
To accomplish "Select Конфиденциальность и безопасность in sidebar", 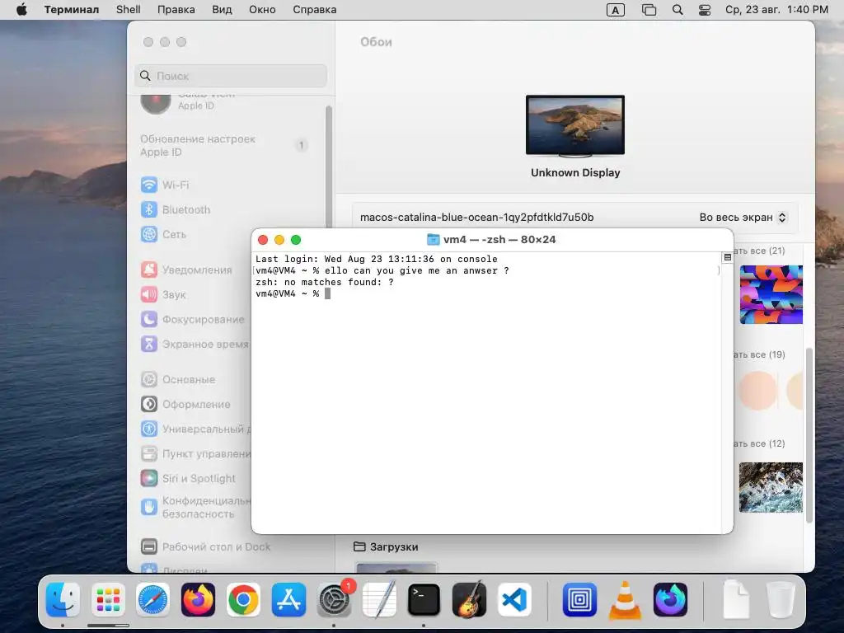I will tap(195, 508).
